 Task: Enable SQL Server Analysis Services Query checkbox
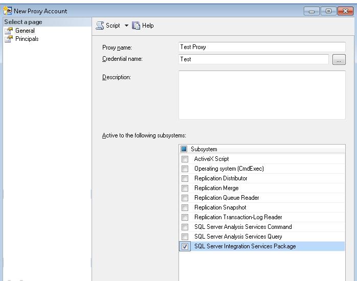click(x=185, y=237)
